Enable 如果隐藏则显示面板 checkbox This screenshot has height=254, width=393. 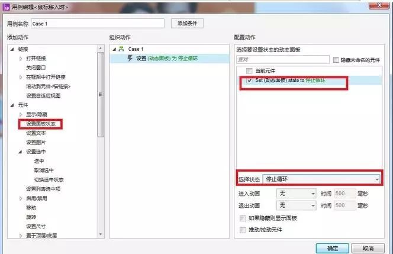[x=243, y=218]
